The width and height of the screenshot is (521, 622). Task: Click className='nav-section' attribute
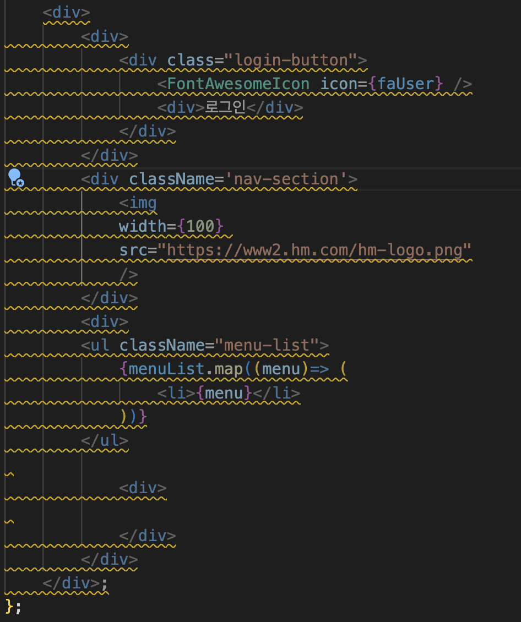pos(238,179)
